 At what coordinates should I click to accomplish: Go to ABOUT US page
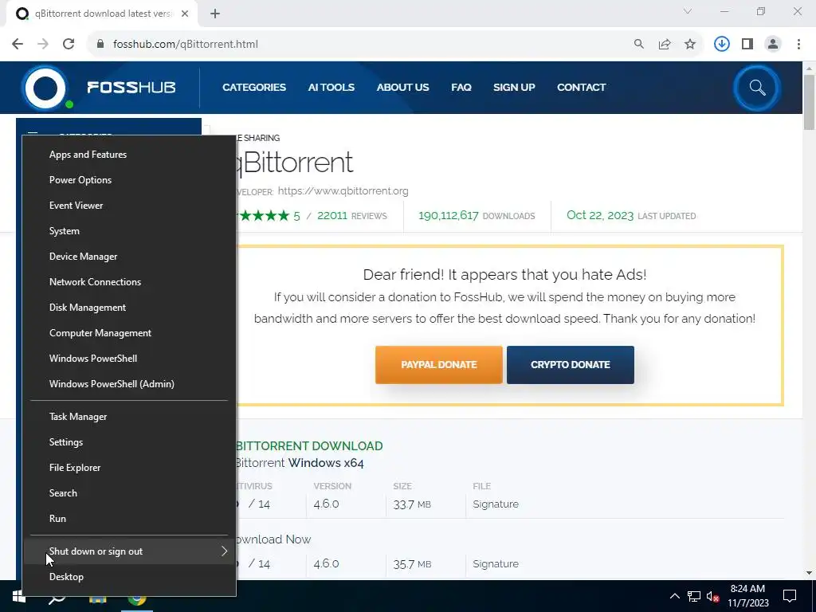point(402,88)
